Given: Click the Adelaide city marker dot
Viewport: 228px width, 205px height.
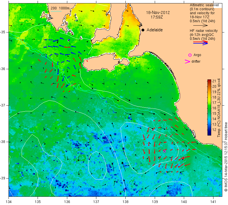Looking at the screenshot, I should pos(143,30).
